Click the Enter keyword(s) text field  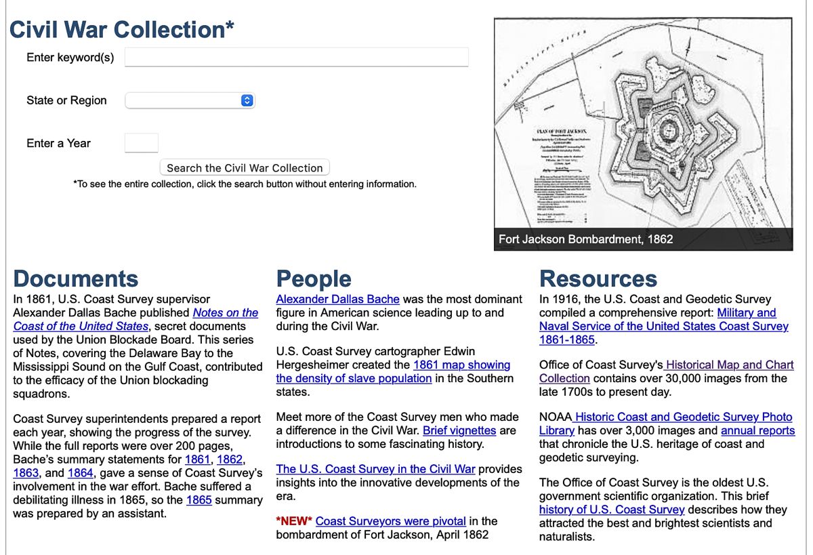[x=297, y=57]
